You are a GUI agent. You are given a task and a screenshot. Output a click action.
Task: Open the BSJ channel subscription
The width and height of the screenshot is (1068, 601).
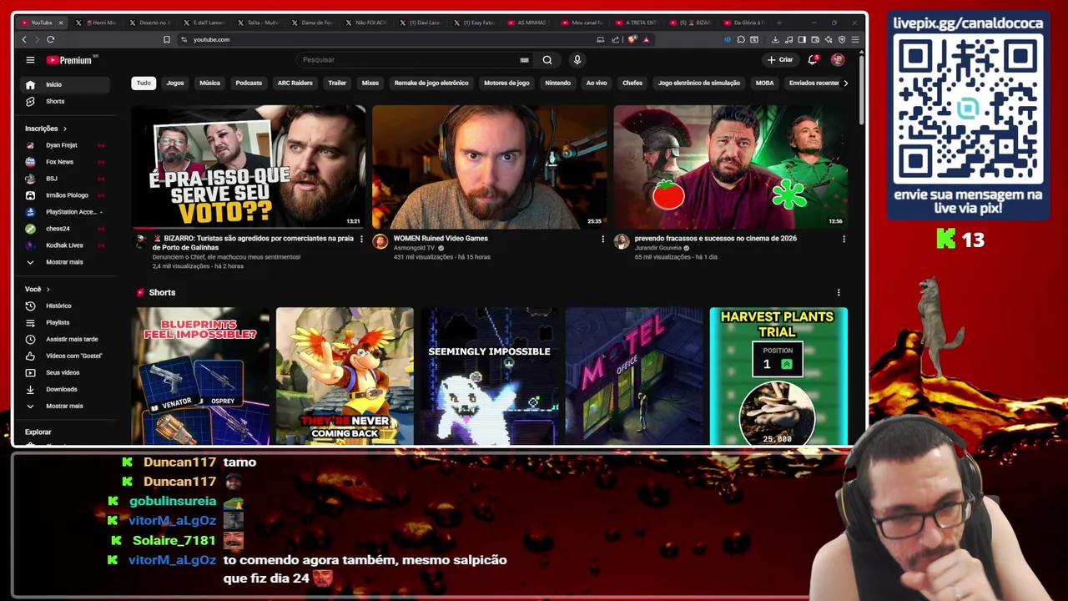(x=66, y=179)
